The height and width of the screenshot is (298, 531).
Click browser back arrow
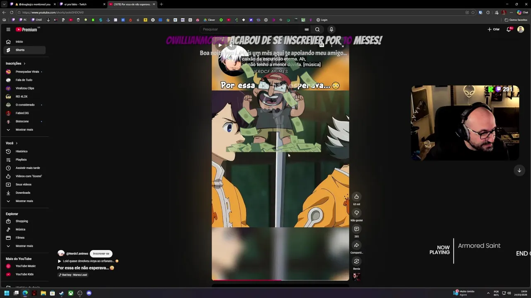(4, 12)
